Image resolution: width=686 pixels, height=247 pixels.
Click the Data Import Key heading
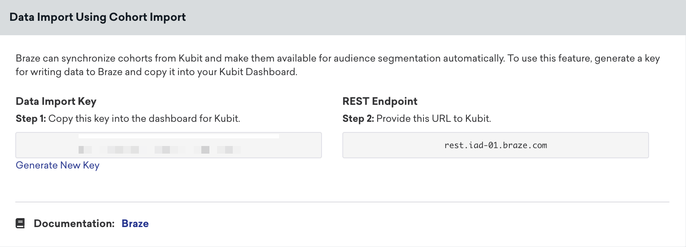56,101
